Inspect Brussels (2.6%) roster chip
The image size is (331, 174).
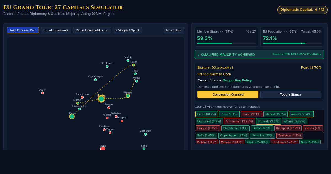click(x=268, y=121)
